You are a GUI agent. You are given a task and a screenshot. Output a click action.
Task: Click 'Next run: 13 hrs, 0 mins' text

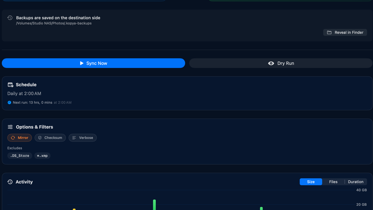(33, 102)
